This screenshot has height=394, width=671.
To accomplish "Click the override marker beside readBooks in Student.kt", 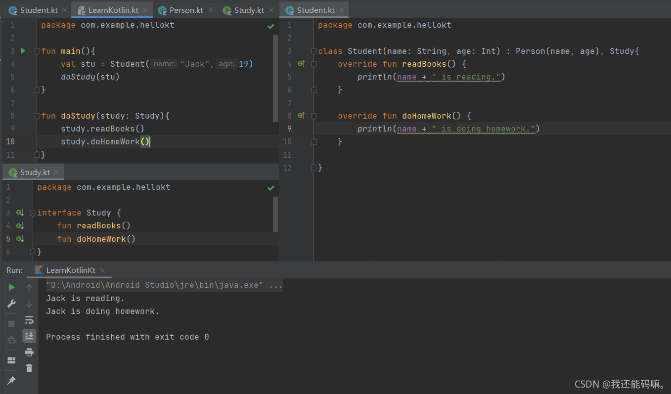I will [301, 64].
